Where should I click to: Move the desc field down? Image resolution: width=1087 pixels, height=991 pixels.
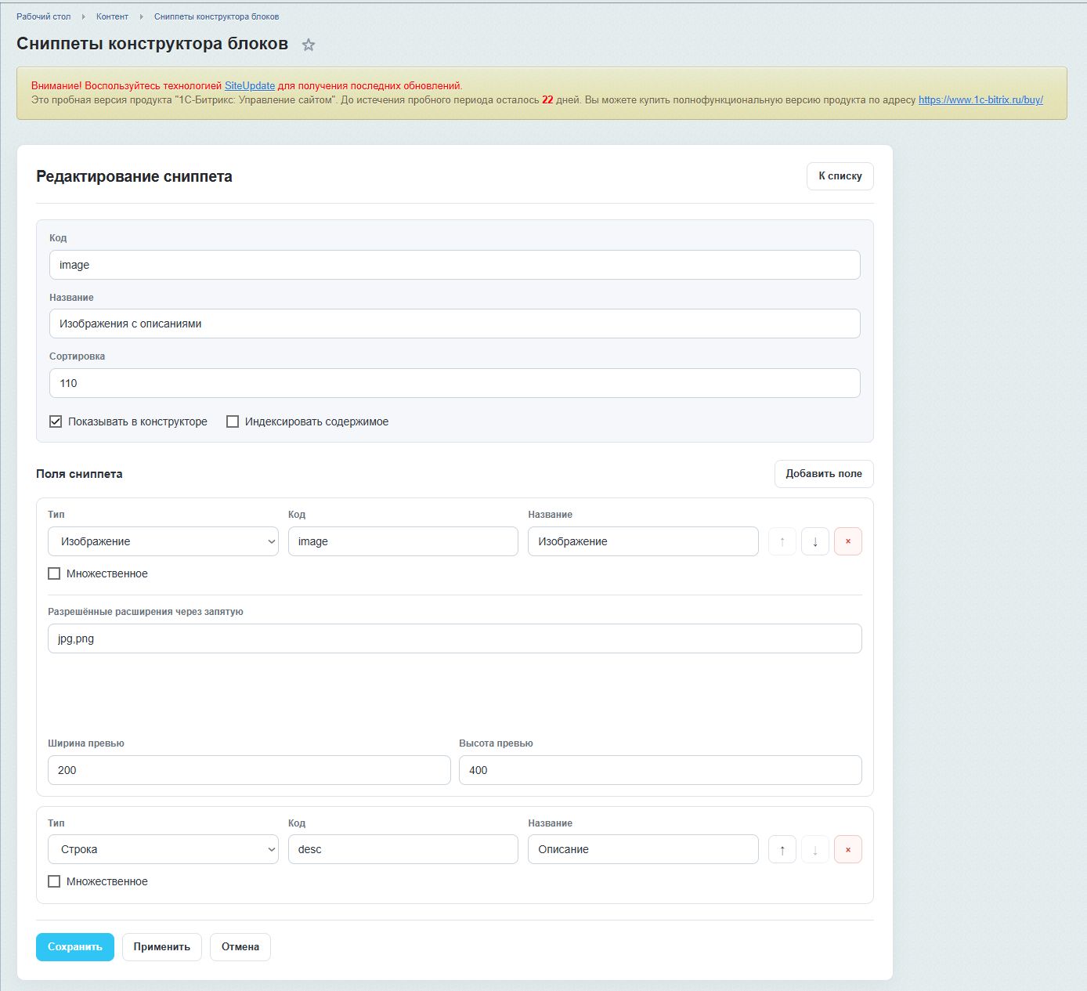pos(814,849)
